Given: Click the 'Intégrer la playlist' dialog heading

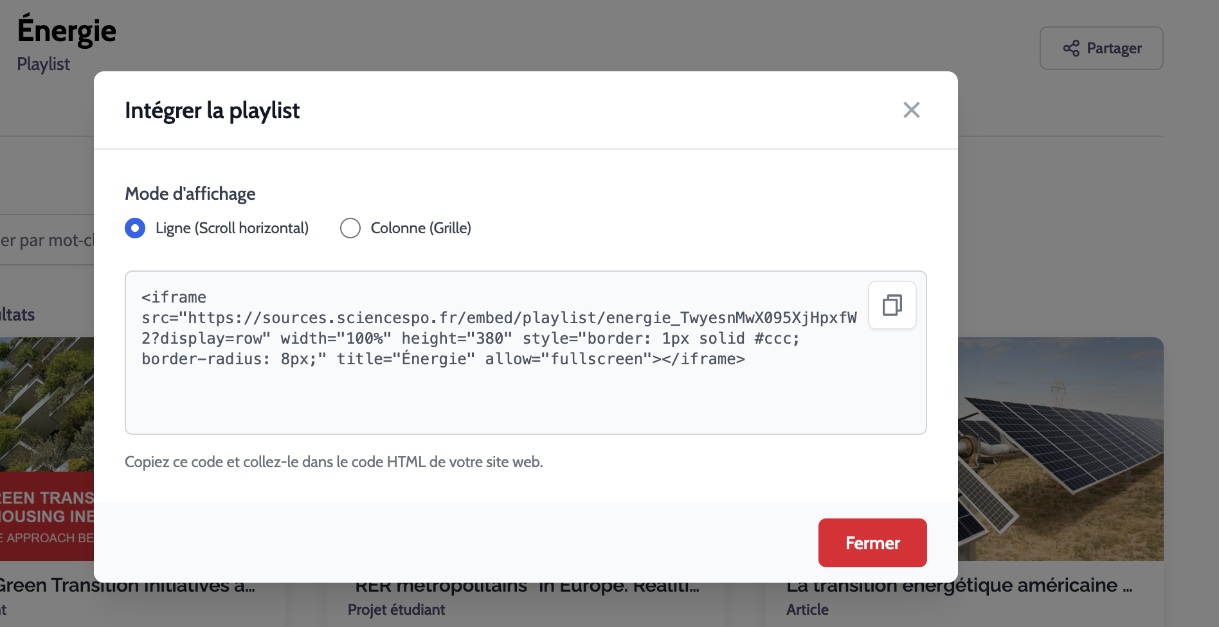Looking at the screenshot, I should [x=212, y=110].
